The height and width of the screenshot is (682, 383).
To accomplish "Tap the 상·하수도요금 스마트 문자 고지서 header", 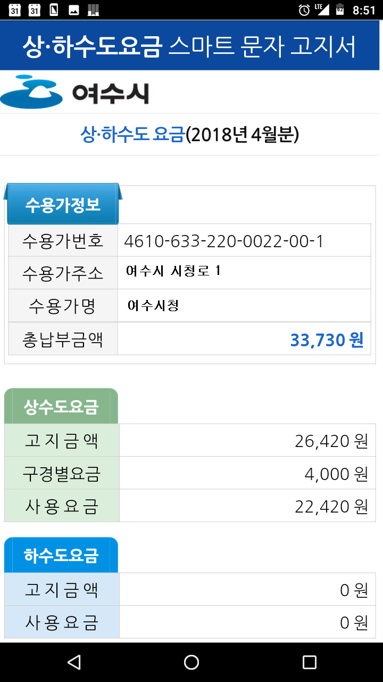I will 189,46.
